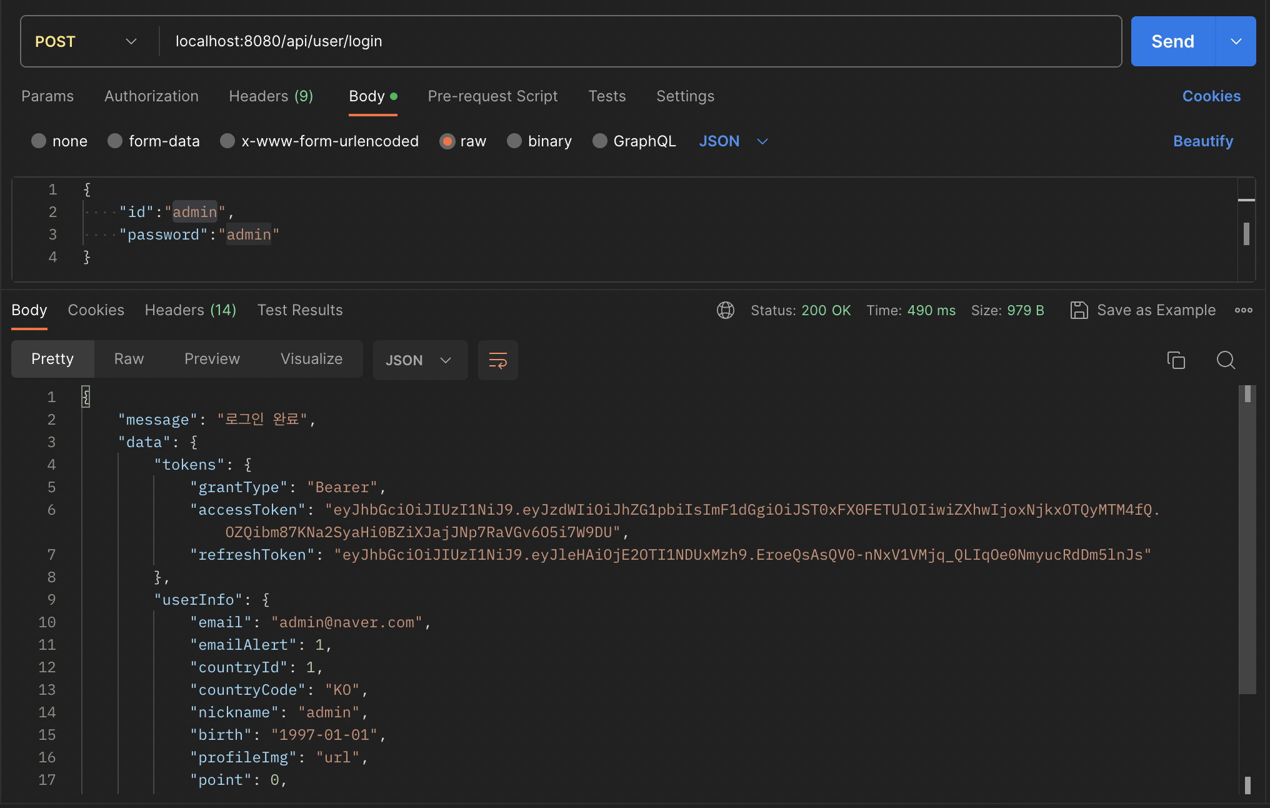Open the Tests tab
This screenshot has width=1270, height=808.
point(607,96)
